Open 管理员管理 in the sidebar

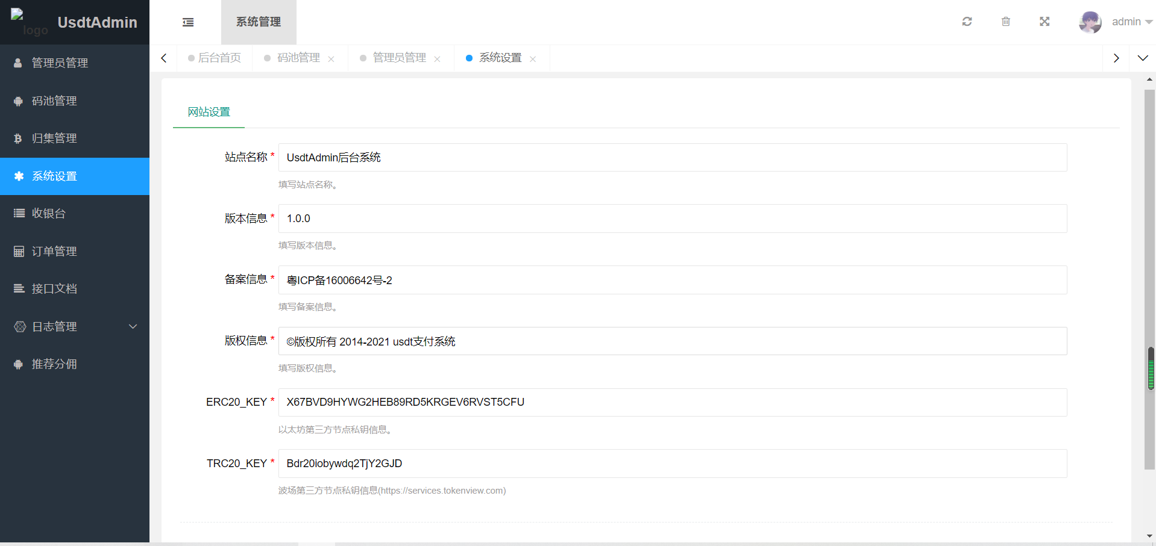click(60, 63)
